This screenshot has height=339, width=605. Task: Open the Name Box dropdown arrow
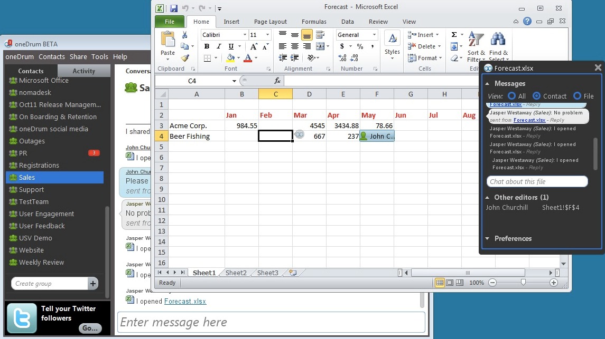(234, 81)
